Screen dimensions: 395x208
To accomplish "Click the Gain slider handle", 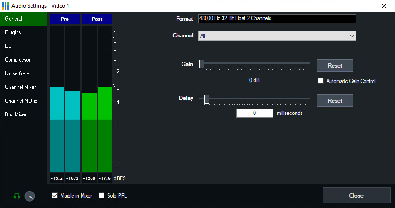I will 202,64.
